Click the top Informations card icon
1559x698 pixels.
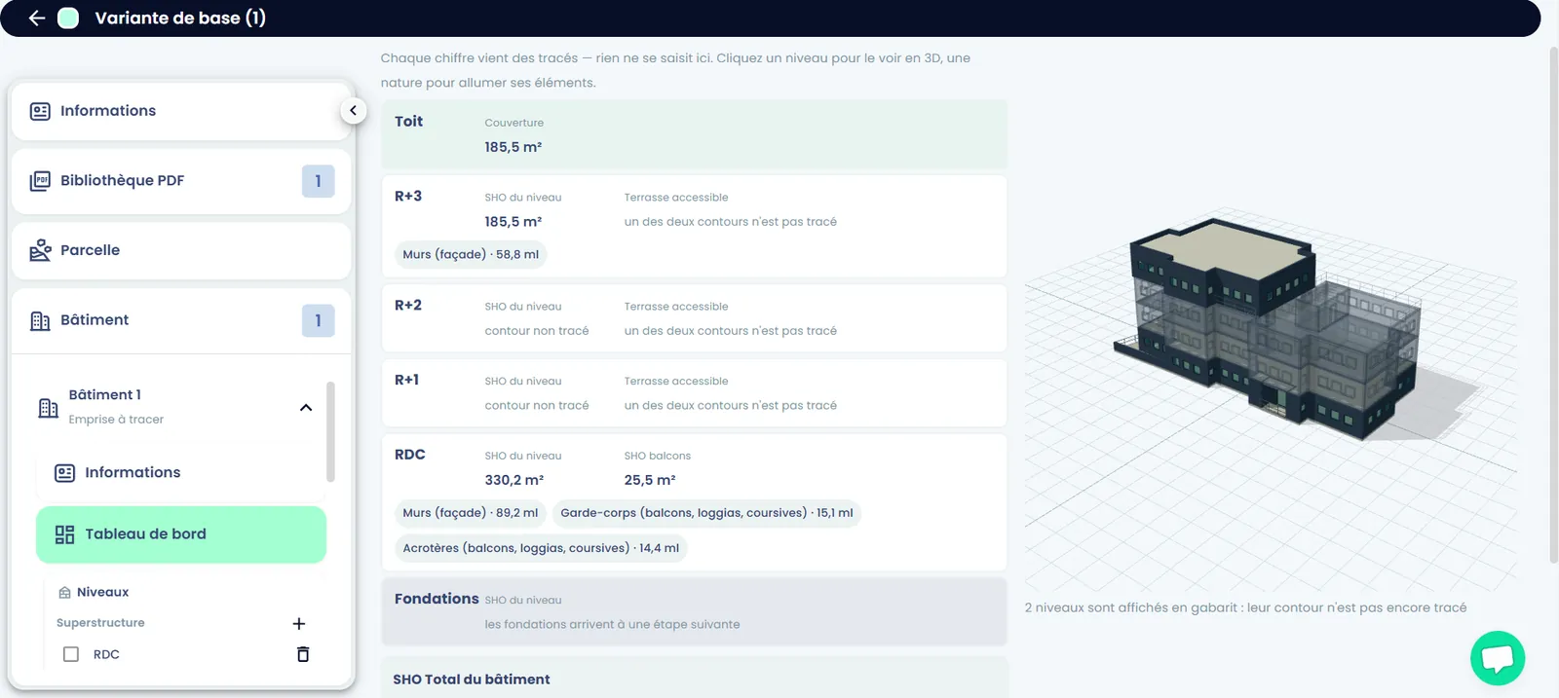40,111
